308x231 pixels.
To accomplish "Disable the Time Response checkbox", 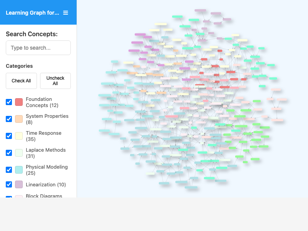I will tap(9, 136).
